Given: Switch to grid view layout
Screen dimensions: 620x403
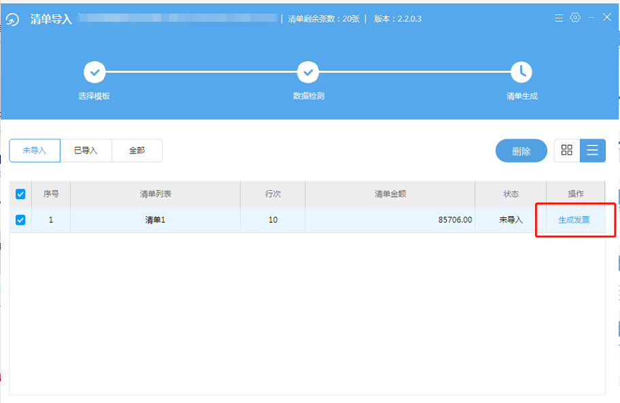Looking at the screenshot, I should [567, 151].
